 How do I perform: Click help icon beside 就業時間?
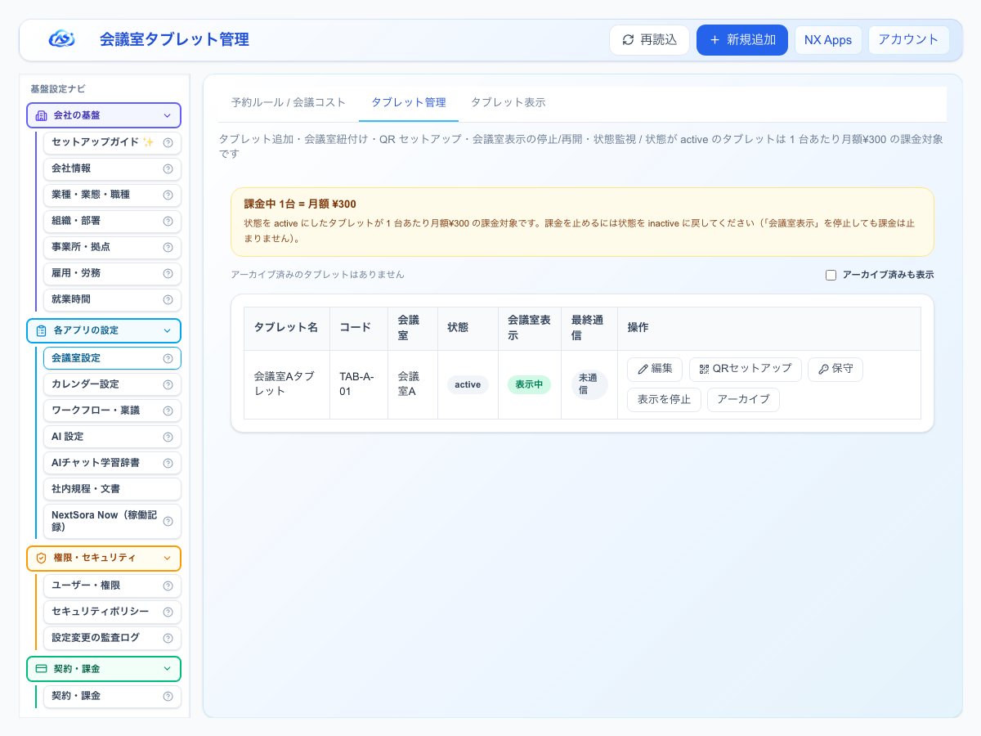tap(168, 299)
